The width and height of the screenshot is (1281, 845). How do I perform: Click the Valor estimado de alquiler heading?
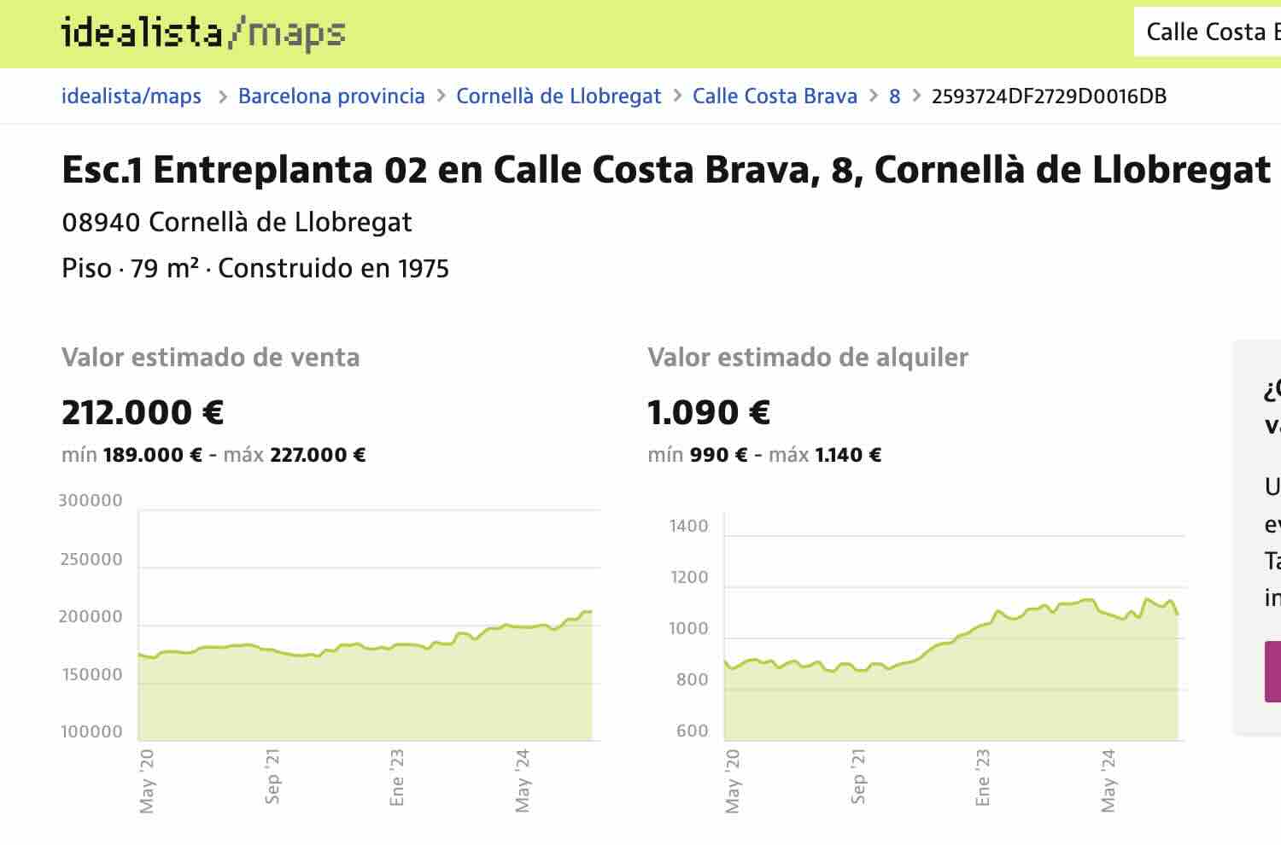[x=808, y=357]
